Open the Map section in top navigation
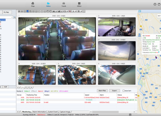The image size is (161, 116). pos(33,4)
